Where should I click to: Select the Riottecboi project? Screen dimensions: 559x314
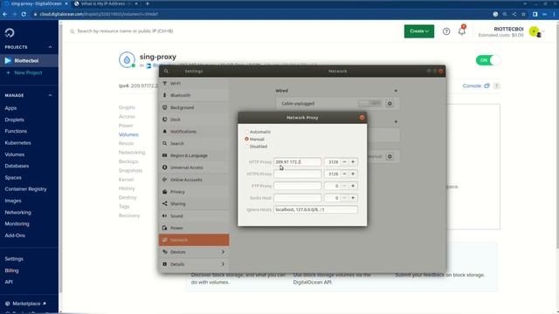[x=29, y=60]
